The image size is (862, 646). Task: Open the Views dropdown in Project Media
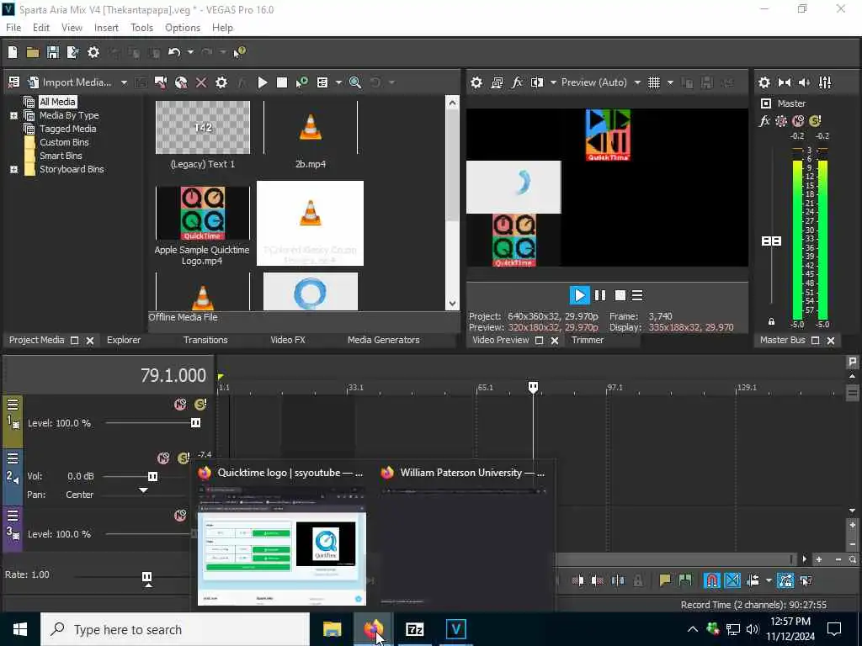[338, 82]
